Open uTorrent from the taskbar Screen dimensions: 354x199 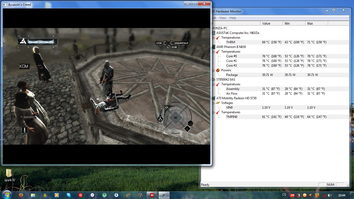(x=104, y=195)
